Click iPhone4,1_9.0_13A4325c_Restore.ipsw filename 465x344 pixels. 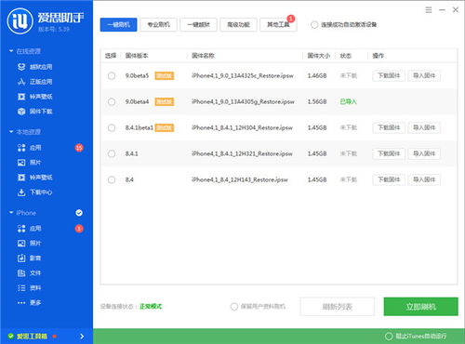pyautogui.click(x=243, y=75)
